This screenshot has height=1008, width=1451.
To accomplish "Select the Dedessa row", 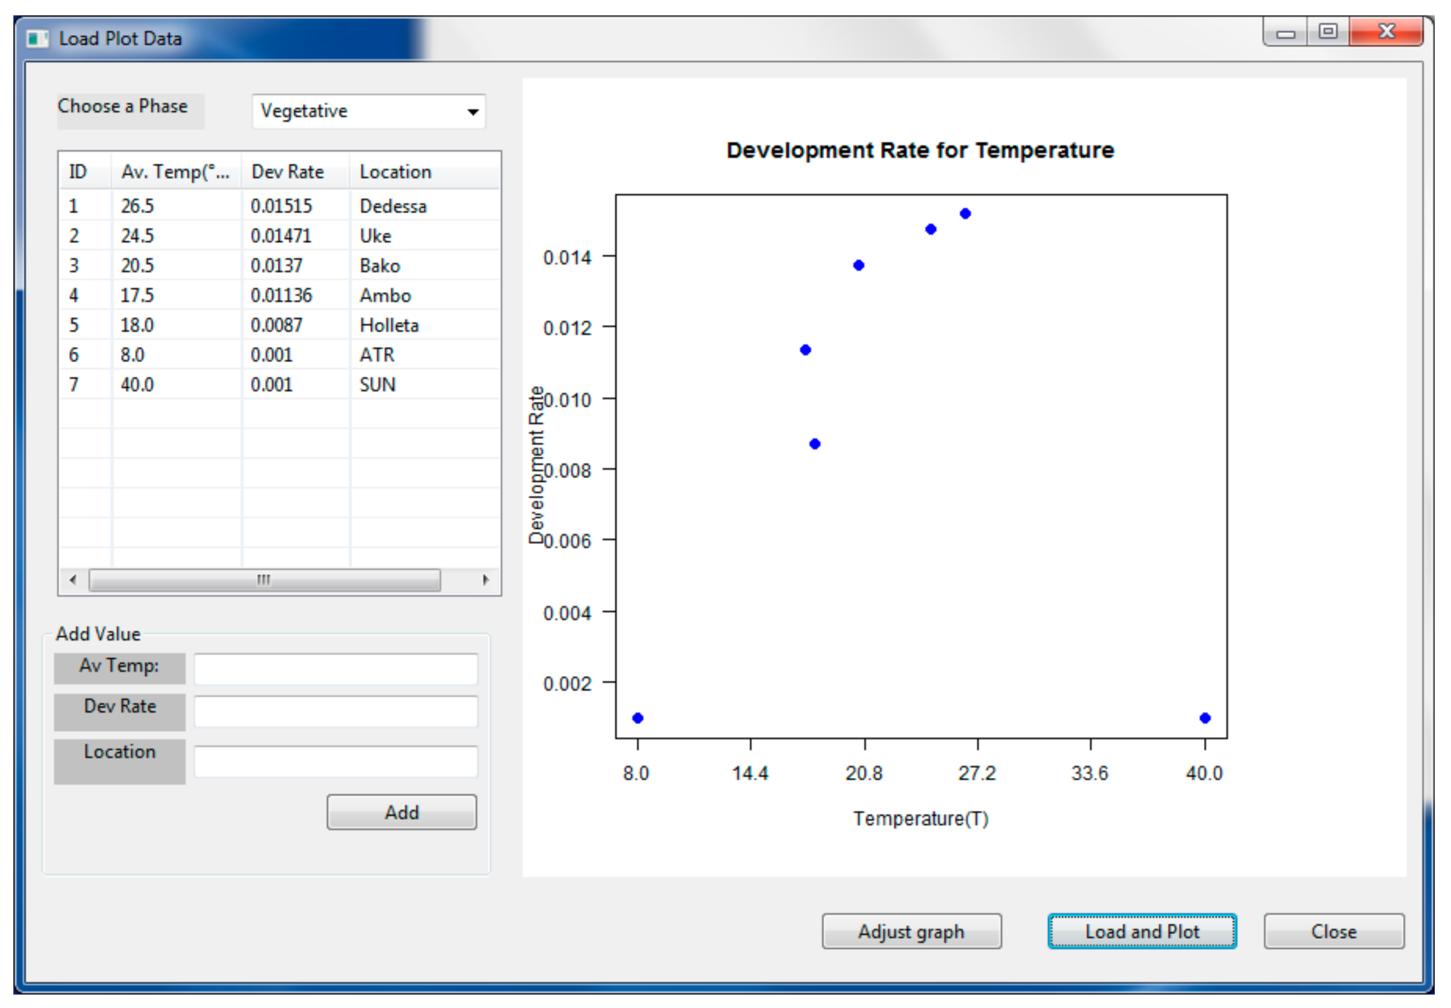I will click(279, 206).
